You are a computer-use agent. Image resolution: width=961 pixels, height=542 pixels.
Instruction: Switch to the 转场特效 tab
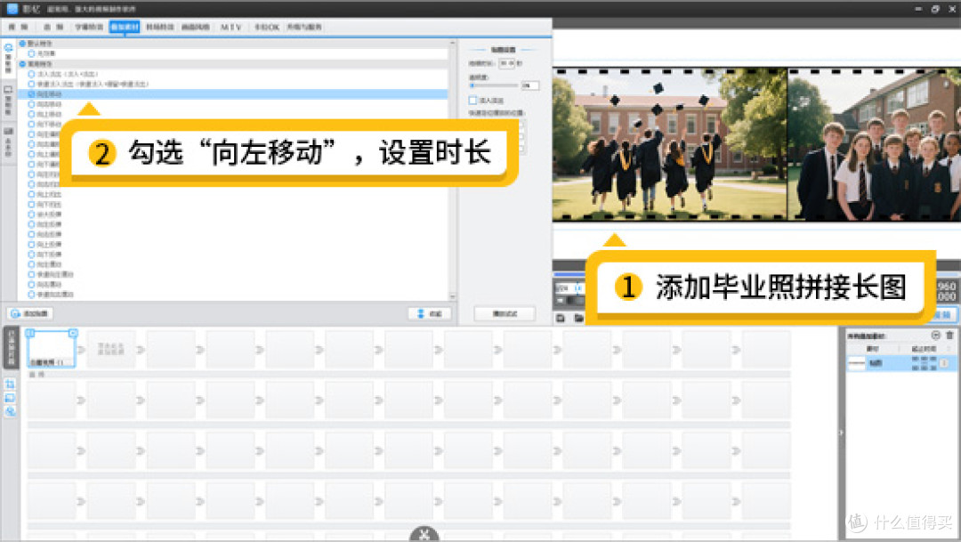click(x=160, y=27)
